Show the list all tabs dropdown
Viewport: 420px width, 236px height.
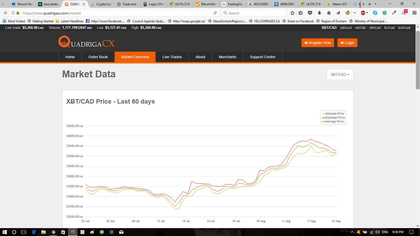(x=376, y=4)
